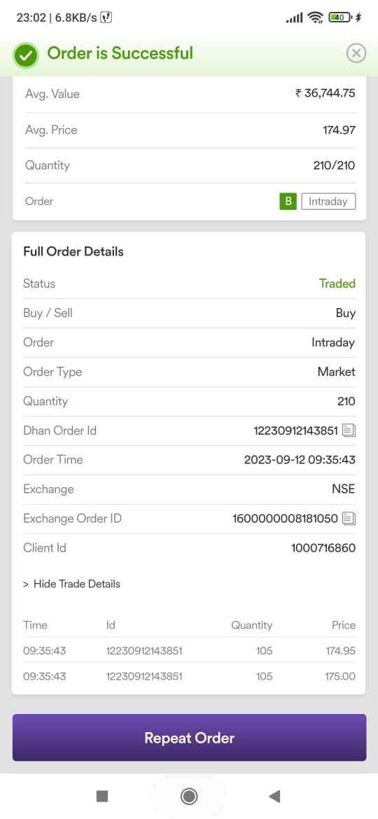Tap the Client Id value 1000716860
The height and width of the screenshot is (819, 378).
(323, 548)
